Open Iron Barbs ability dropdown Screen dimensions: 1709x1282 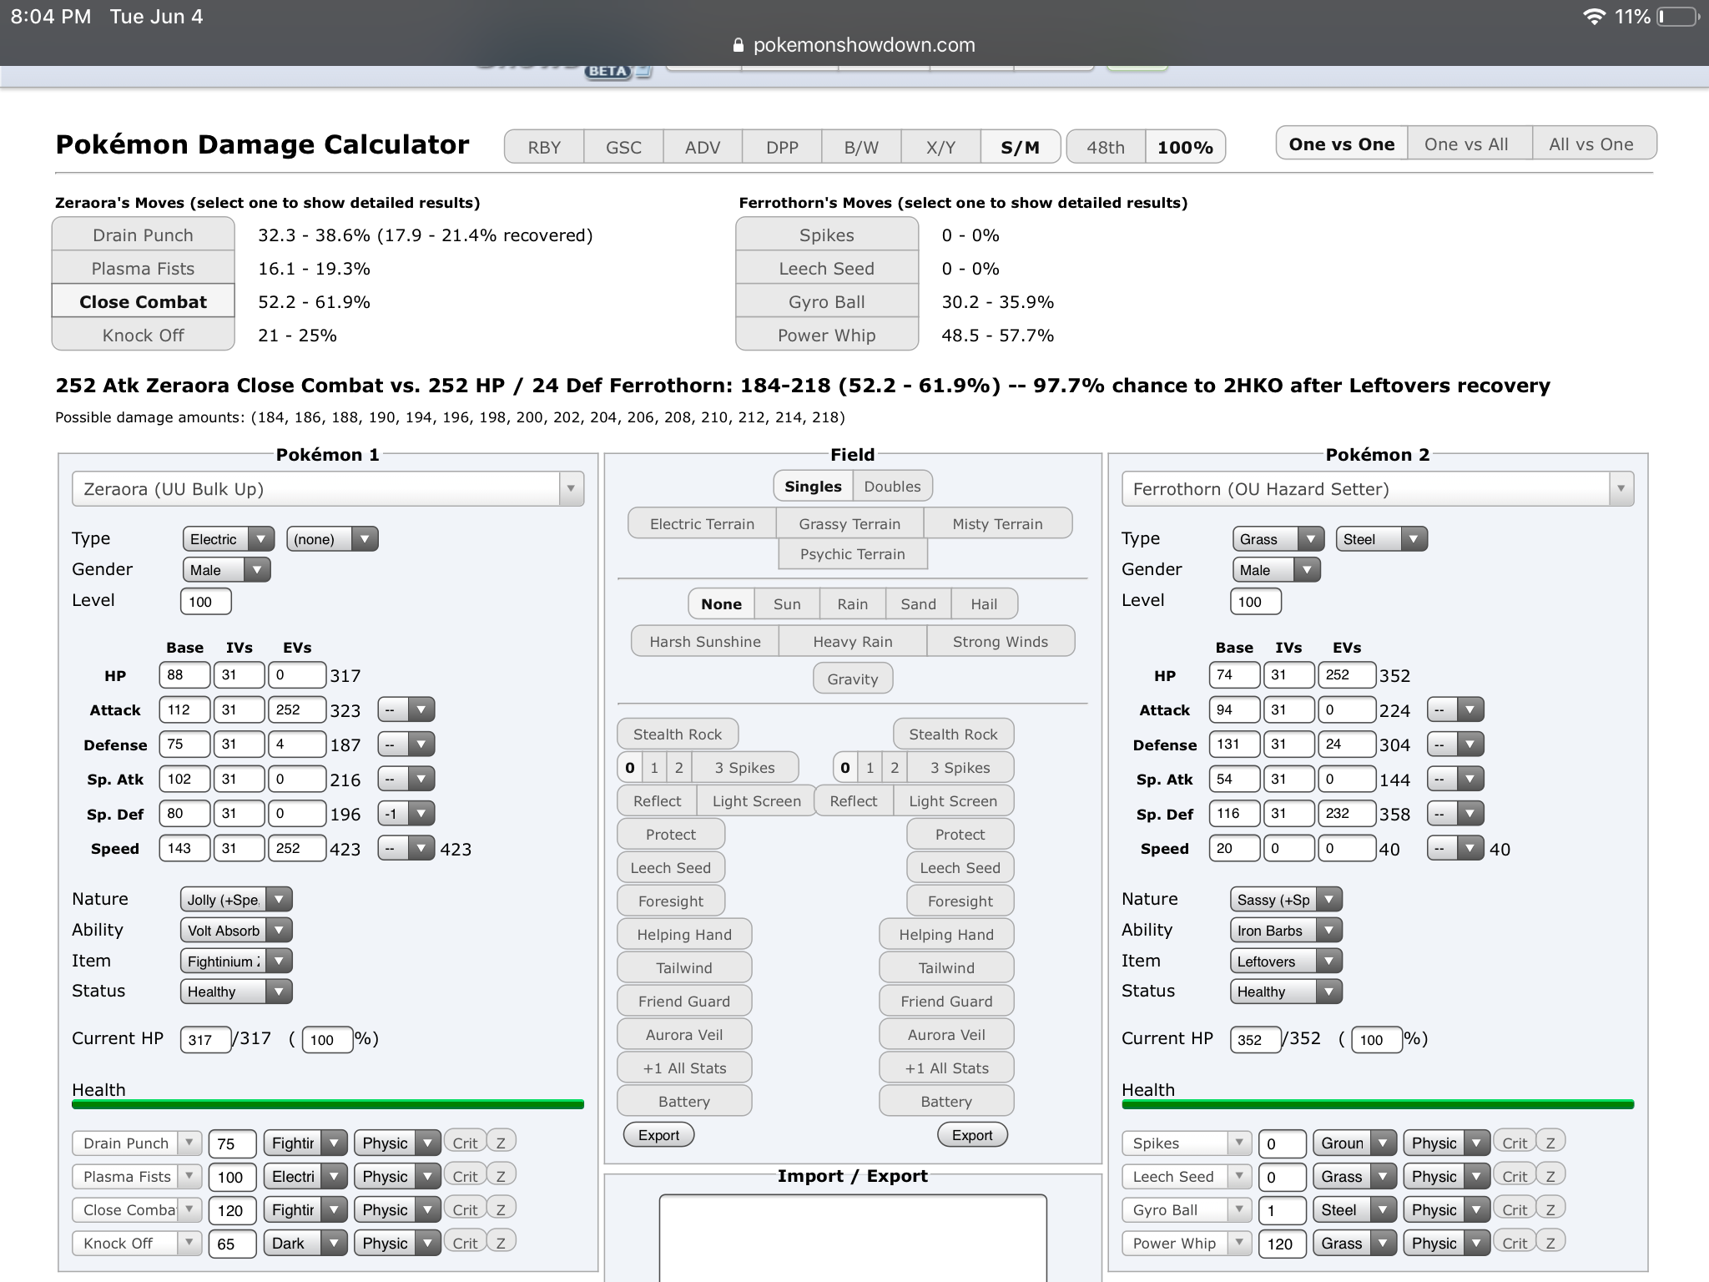1286,930
